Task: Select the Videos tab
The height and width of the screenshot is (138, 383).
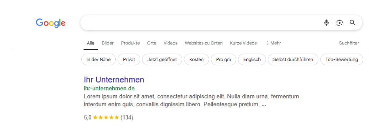Action: (x=170, y=43)
